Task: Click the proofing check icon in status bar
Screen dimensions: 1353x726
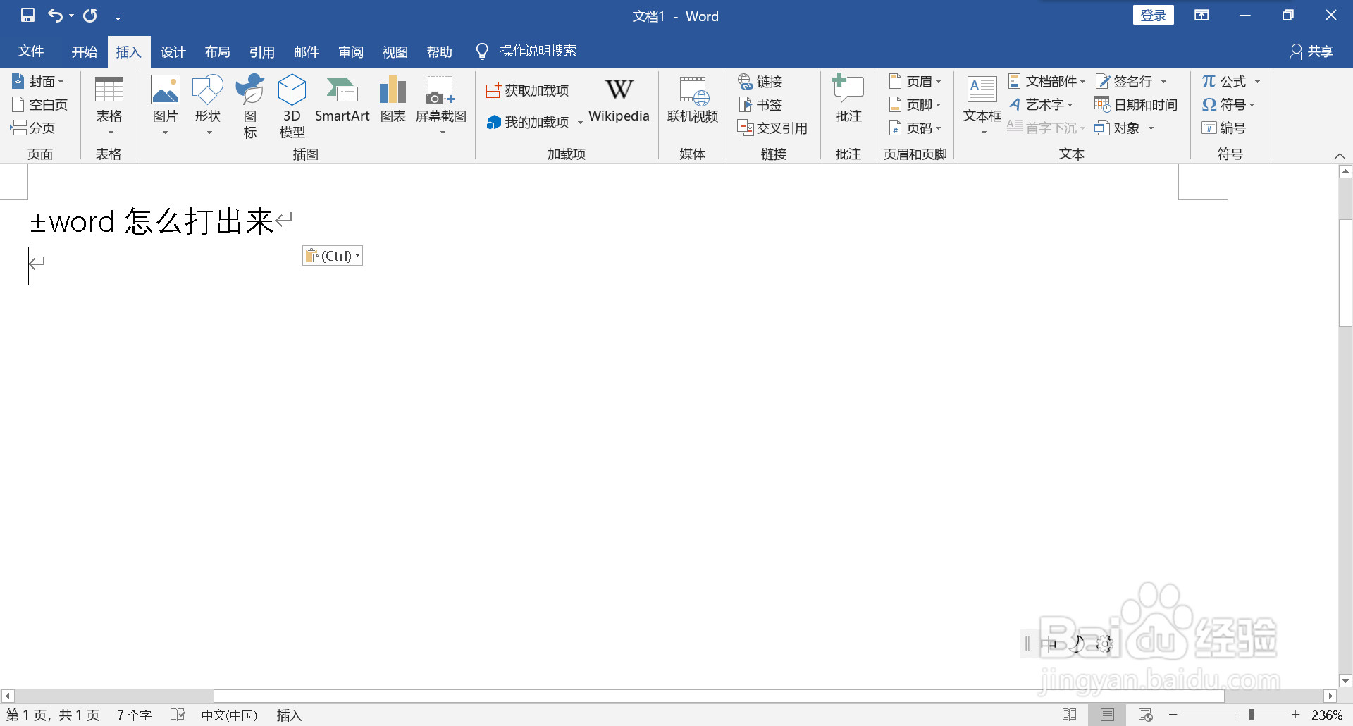Action: 178,715
